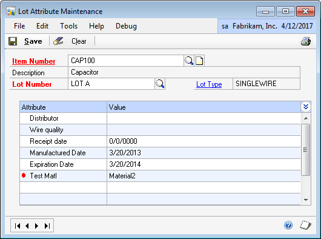321x239 pixels.
Task: Select the Receipt date attribute
Action: [x=48, y=141]
